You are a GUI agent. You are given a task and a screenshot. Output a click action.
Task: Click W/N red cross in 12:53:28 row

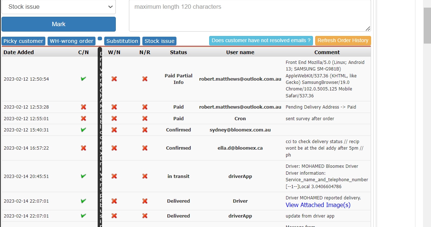click(x=114, y=107)
